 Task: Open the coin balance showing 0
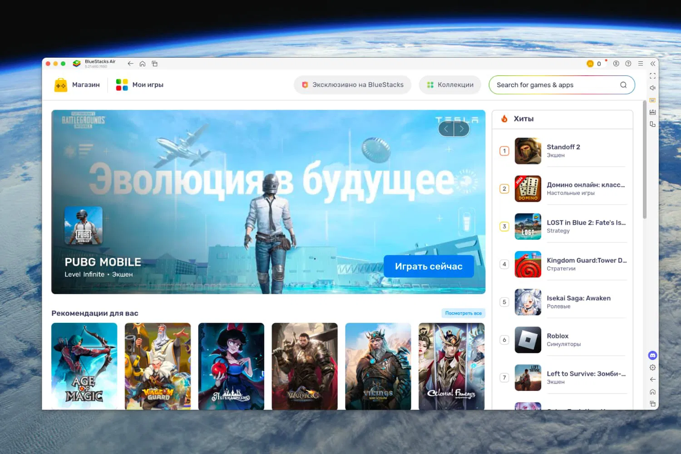(594, 64)
